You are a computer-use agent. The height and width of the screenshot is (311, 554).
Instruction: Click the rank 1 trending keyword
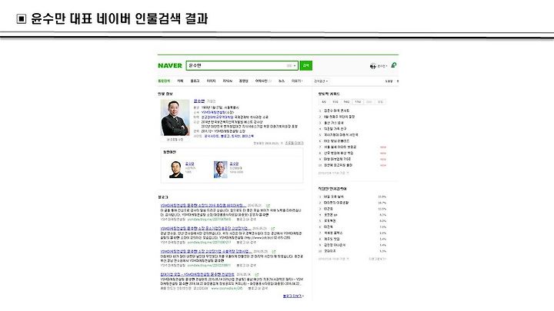[337, 111]
